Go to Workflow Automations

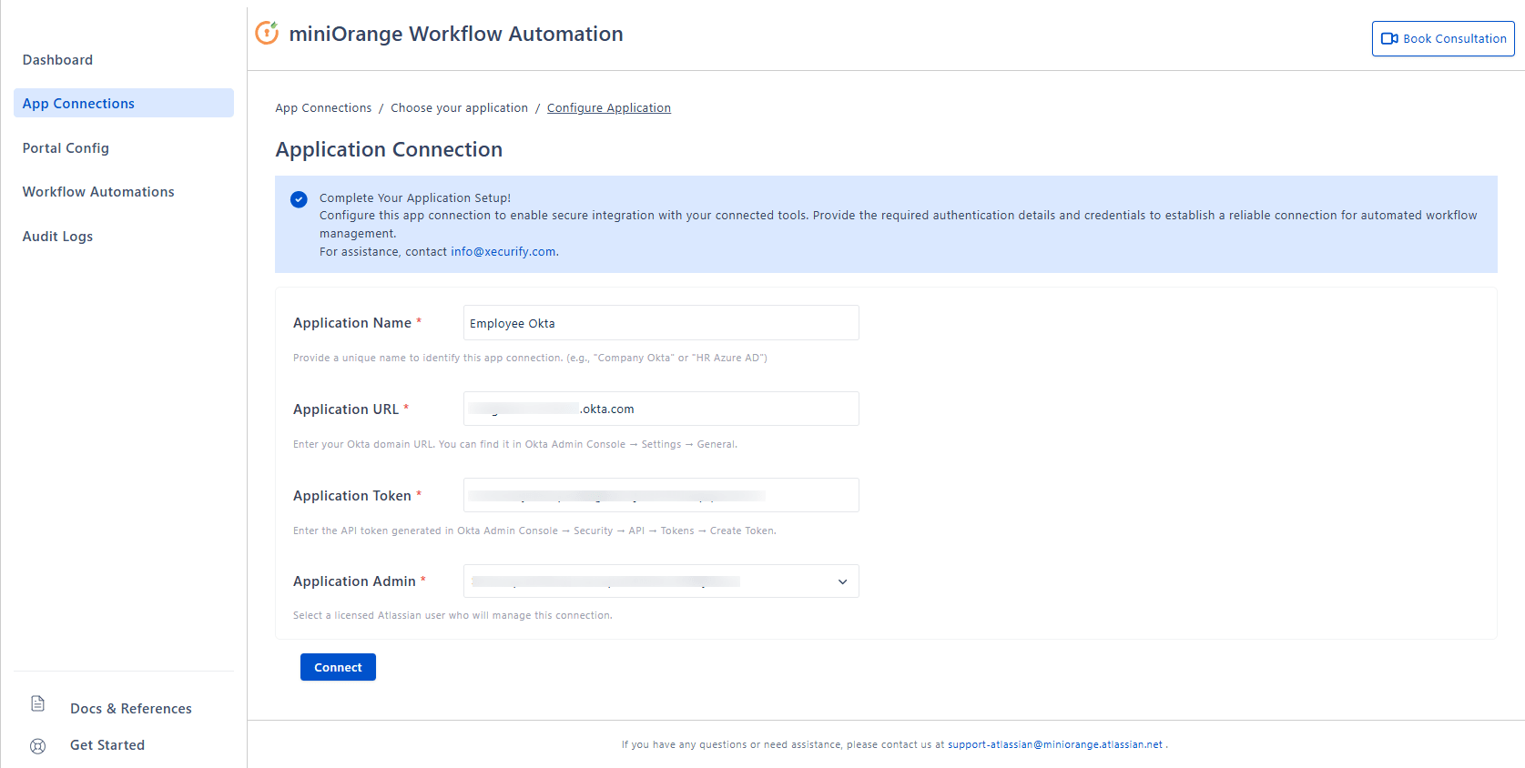click(124, 192)
